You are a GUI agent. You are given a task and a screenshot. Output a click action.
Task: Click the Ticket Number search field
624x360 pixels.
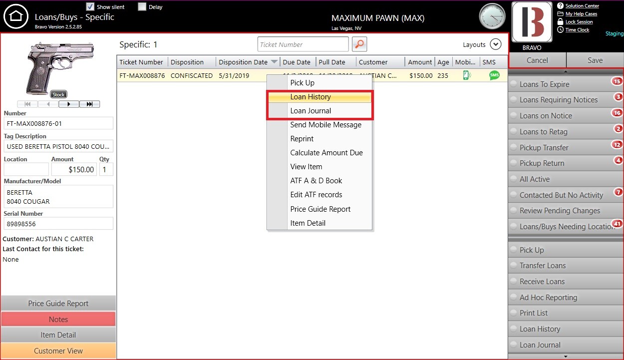303,44
